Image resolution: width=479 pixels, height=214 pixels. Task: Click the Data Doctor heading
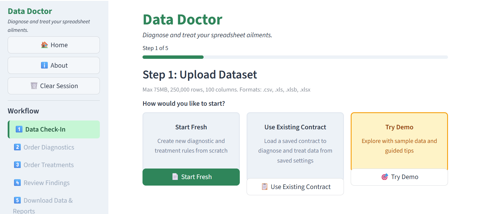point(182,19)
